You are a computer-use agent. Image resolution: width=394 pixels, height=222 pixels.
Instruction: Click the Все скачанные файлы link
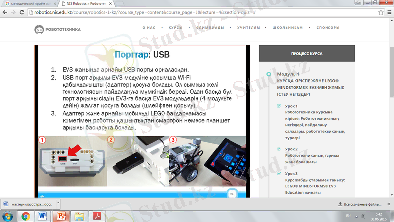tap(362, 204)
